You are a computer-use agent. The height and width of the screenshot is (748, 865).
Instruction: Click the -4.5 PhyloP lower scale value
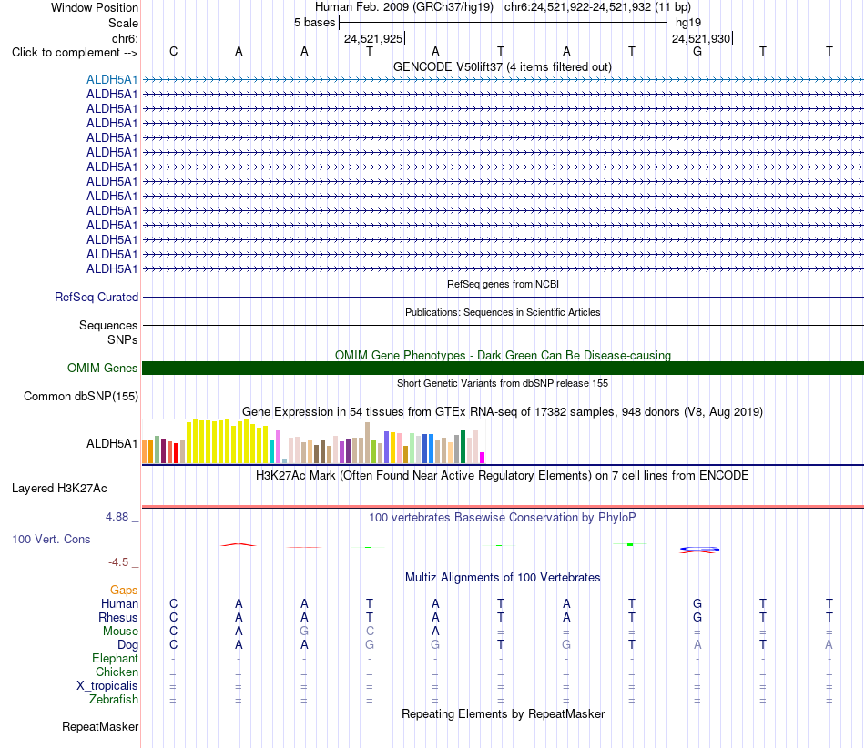[x=118, y=562]
